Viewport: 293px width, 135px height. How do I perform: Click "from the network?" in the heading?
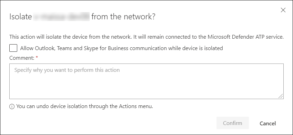point(123,17)
